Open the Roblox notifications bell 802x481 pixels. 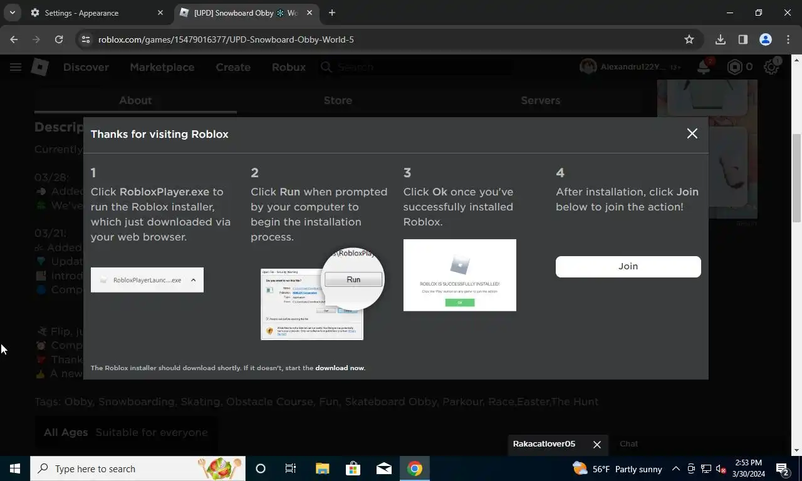click(x=704, y=67)
